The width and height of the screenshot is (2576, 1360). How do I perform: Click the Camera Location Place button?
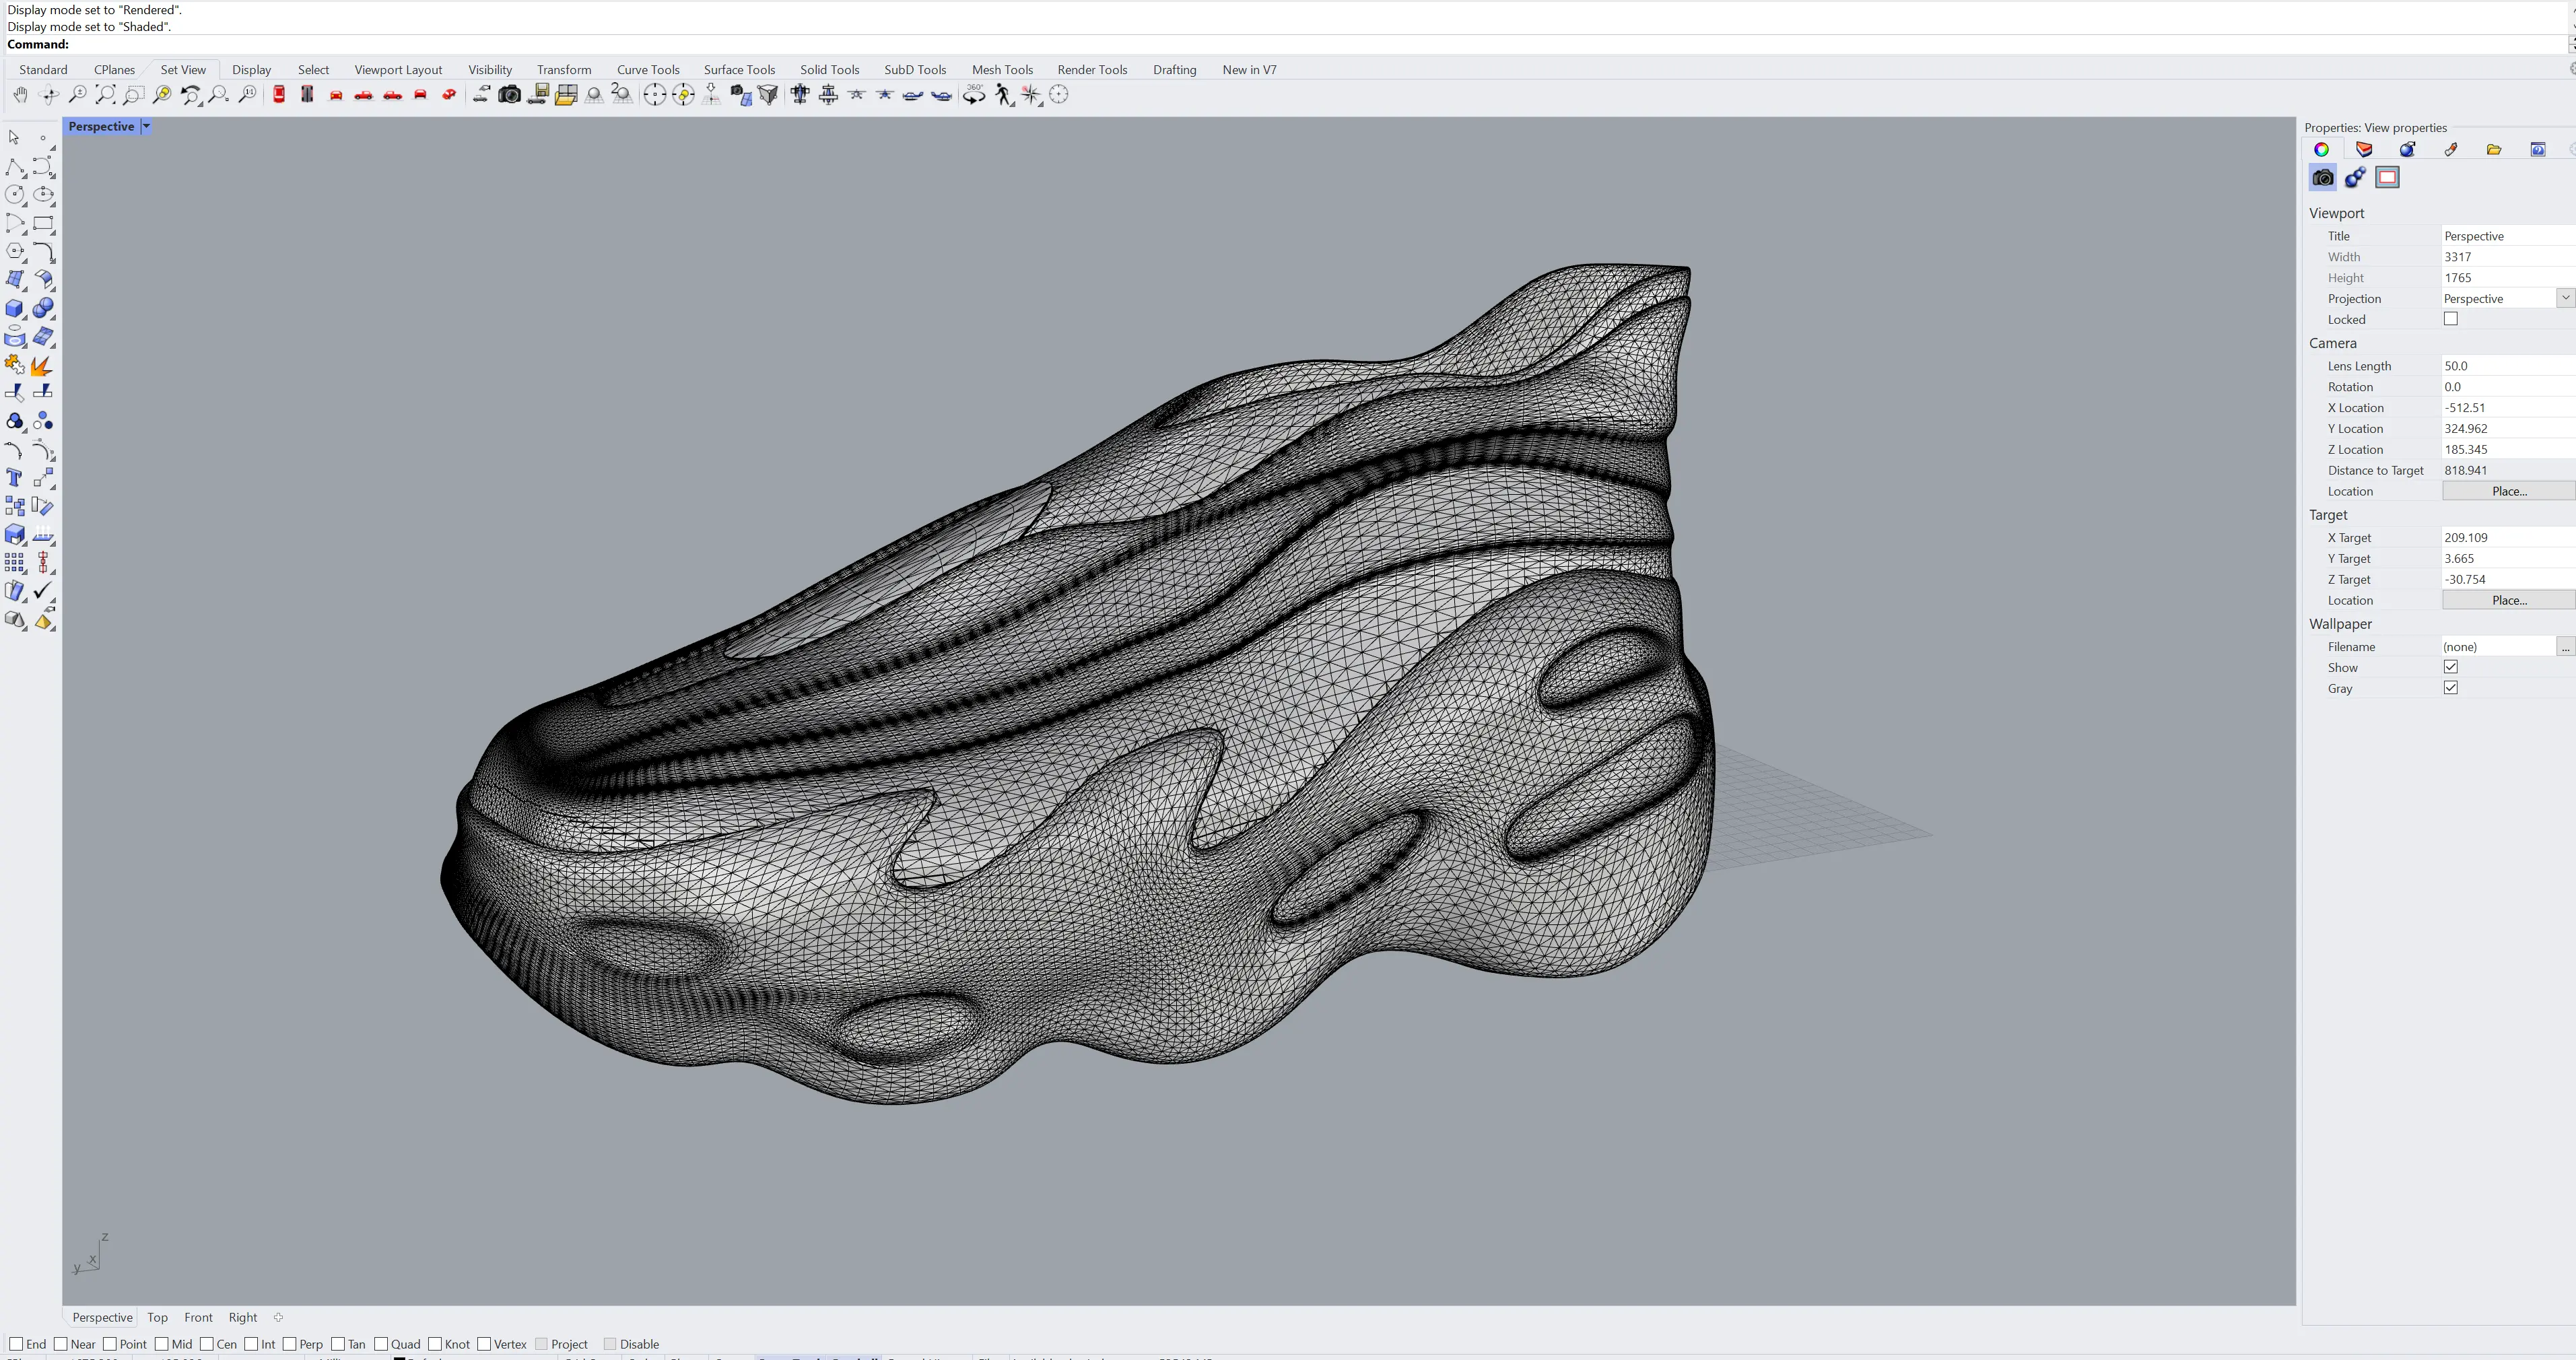tap(2508, 491)
